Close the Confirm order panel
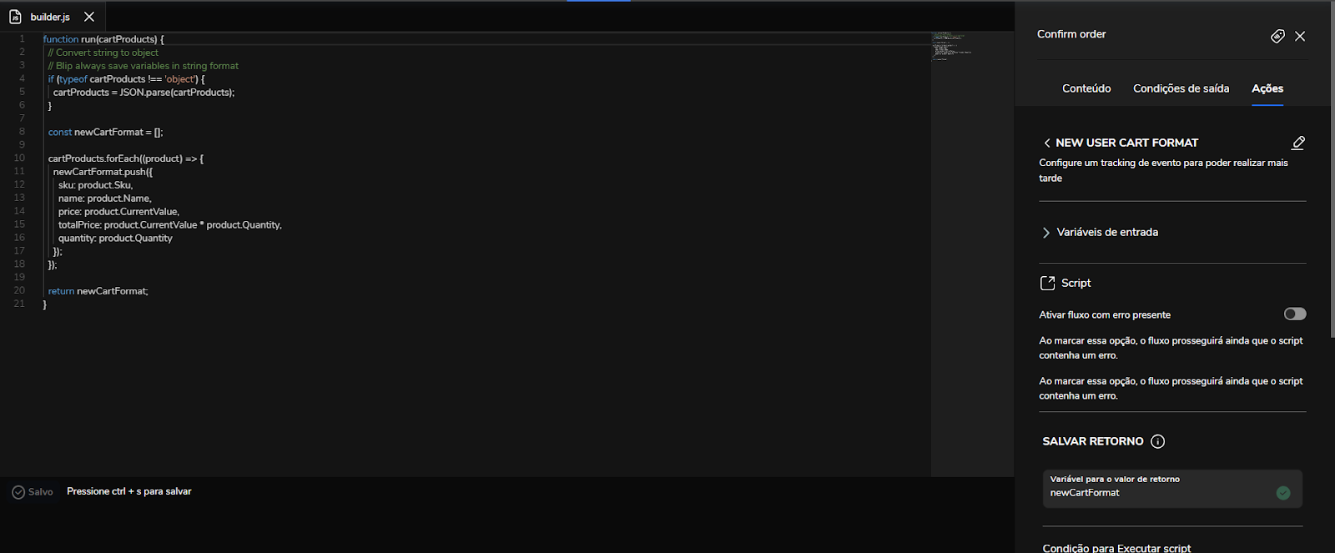This screenshot has width=1335, height=553. (1300, 36)
